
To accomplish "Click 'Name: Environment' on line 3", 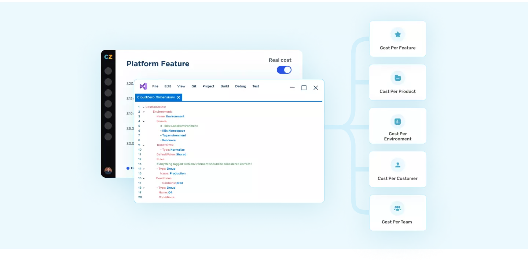I will click(170, 116).
